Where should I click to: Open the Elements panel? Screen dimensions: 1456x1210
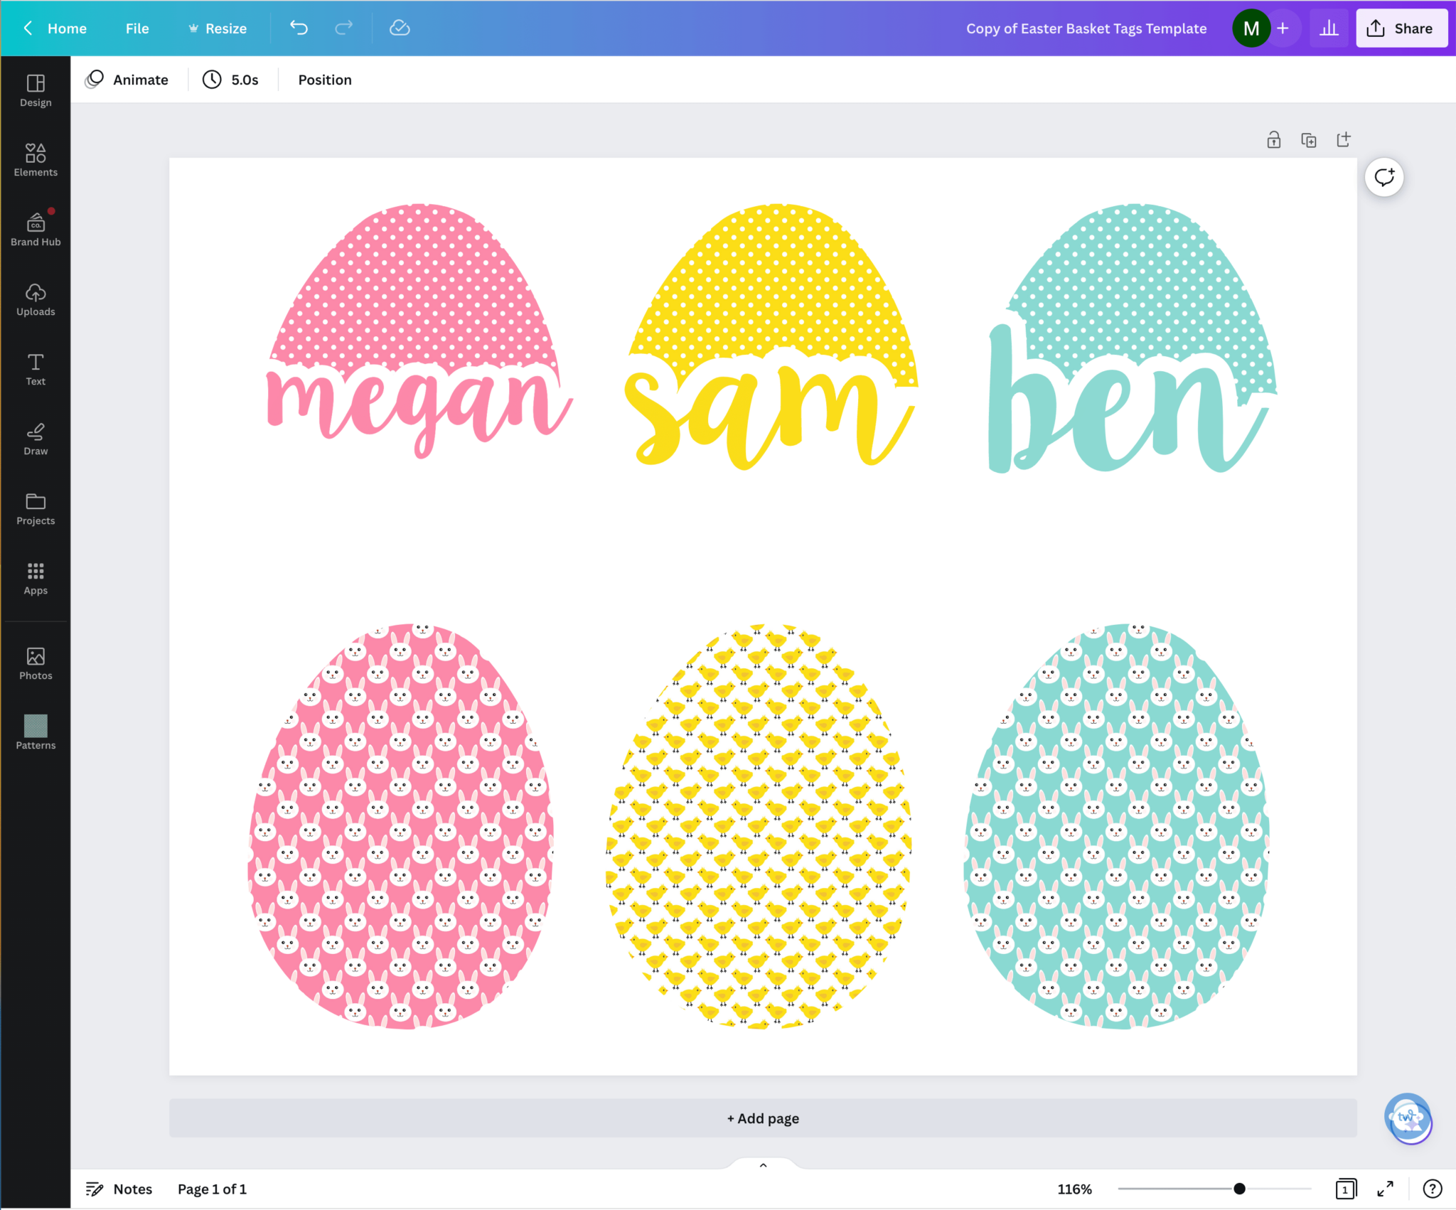[35, 159]
